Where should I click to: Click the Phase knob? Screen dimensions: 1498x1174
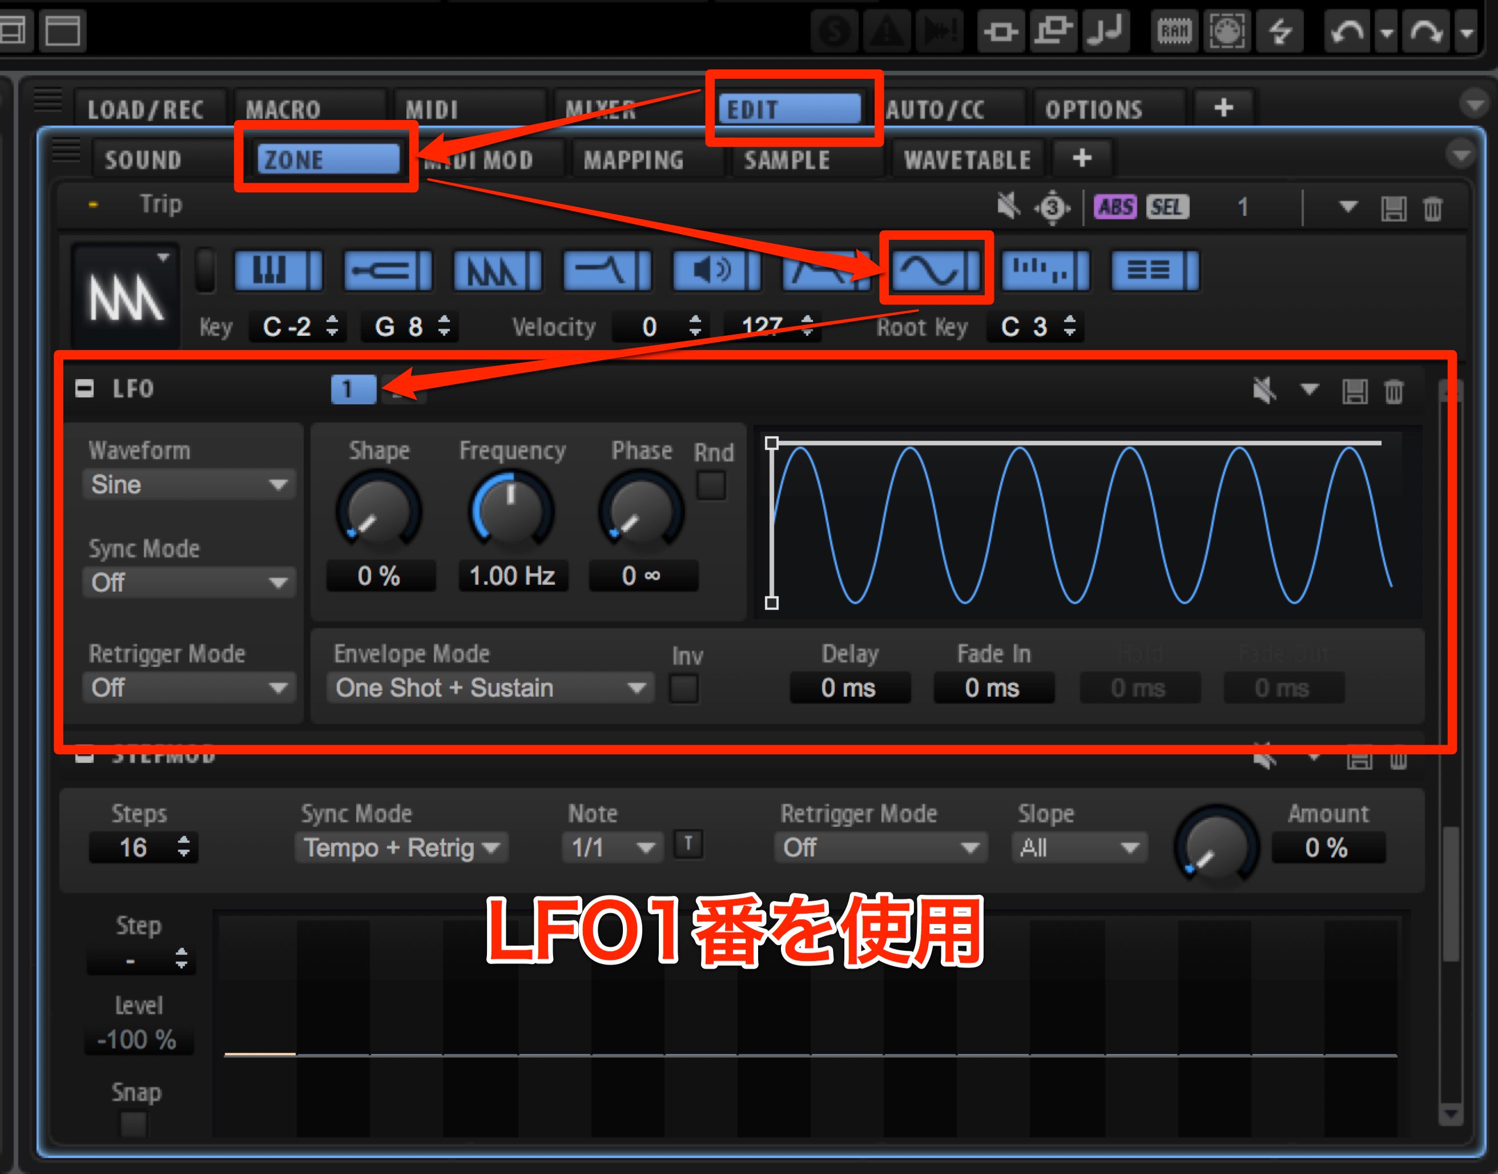click(x=641, y=510)
